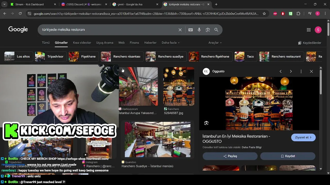This screenshot has width=330, height=185.
Task: Open Oggusto source name in preview
Action: (218, 71)
